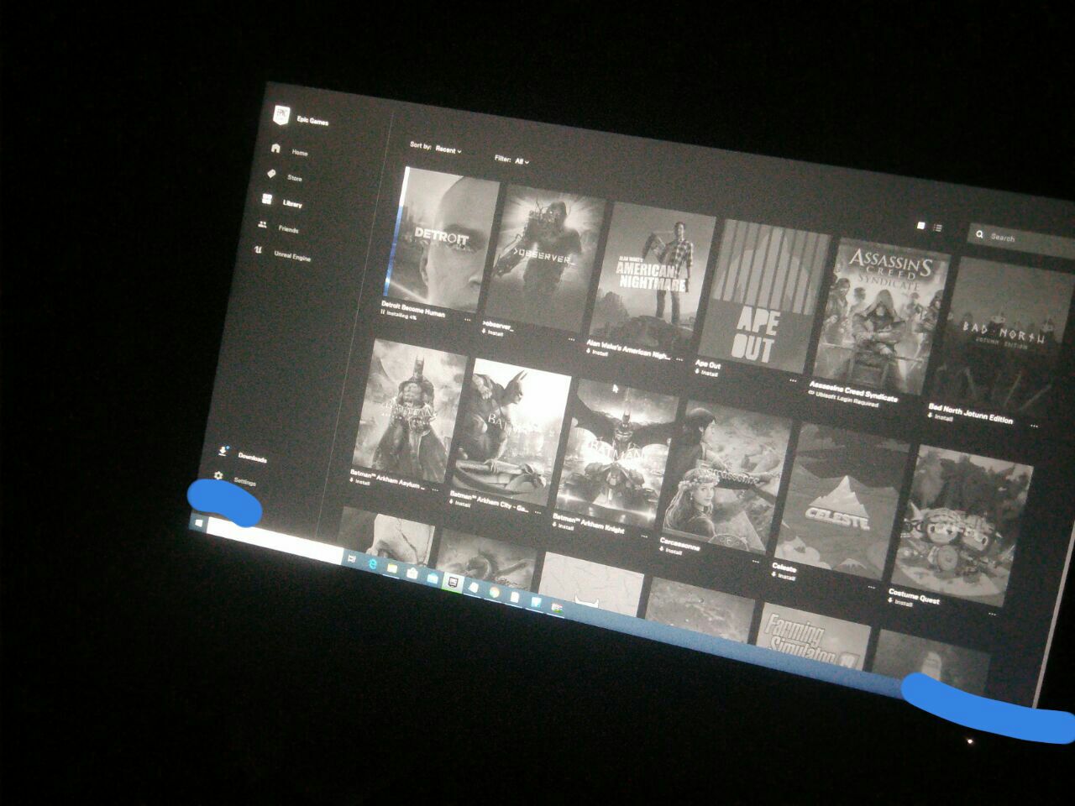Open the Assassin's Creed Syndicate cover
The image size is (1075, 806).
[881, 317]
